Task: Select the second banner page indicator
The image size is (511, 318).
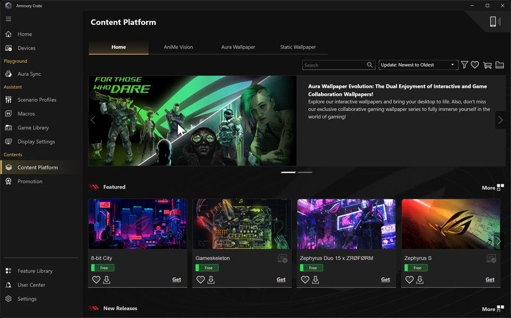Action: 305,172
